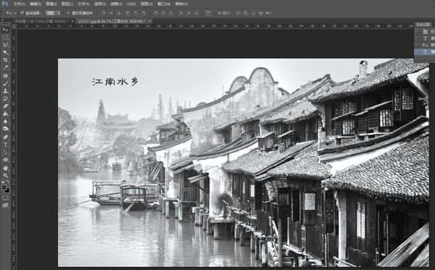Open the 视图 menu
435x270 pixels.
[x=146, y=4]
